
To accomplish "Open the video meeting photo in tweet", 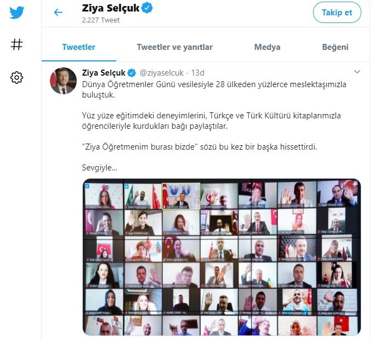I will (222, 256).
